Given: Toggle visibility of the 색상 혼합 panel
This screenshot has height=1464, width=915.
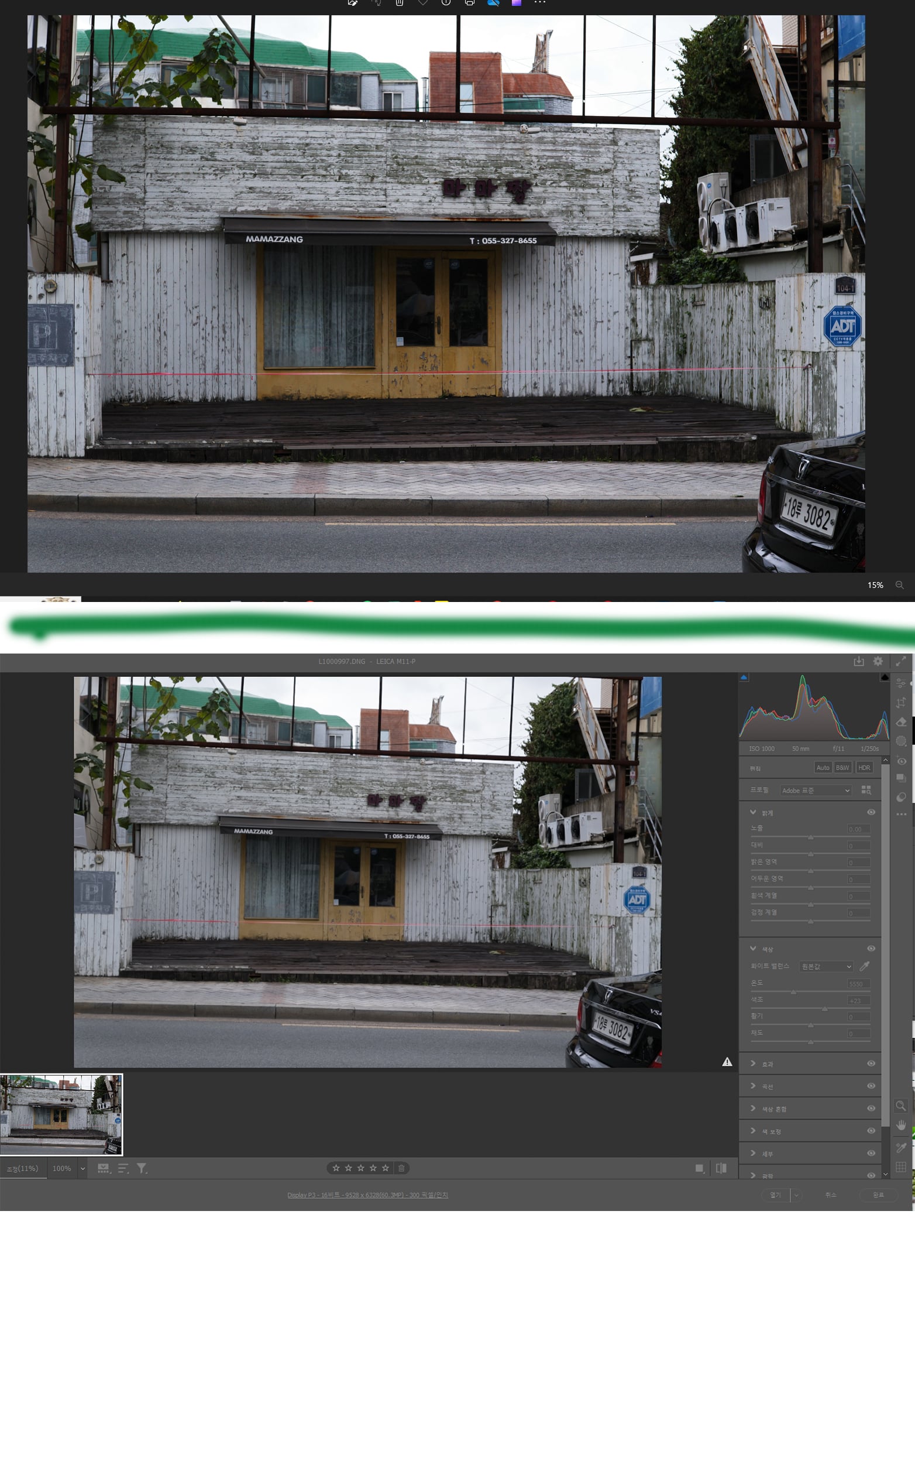Looking at the screenshot, I should click(871, 1109).
